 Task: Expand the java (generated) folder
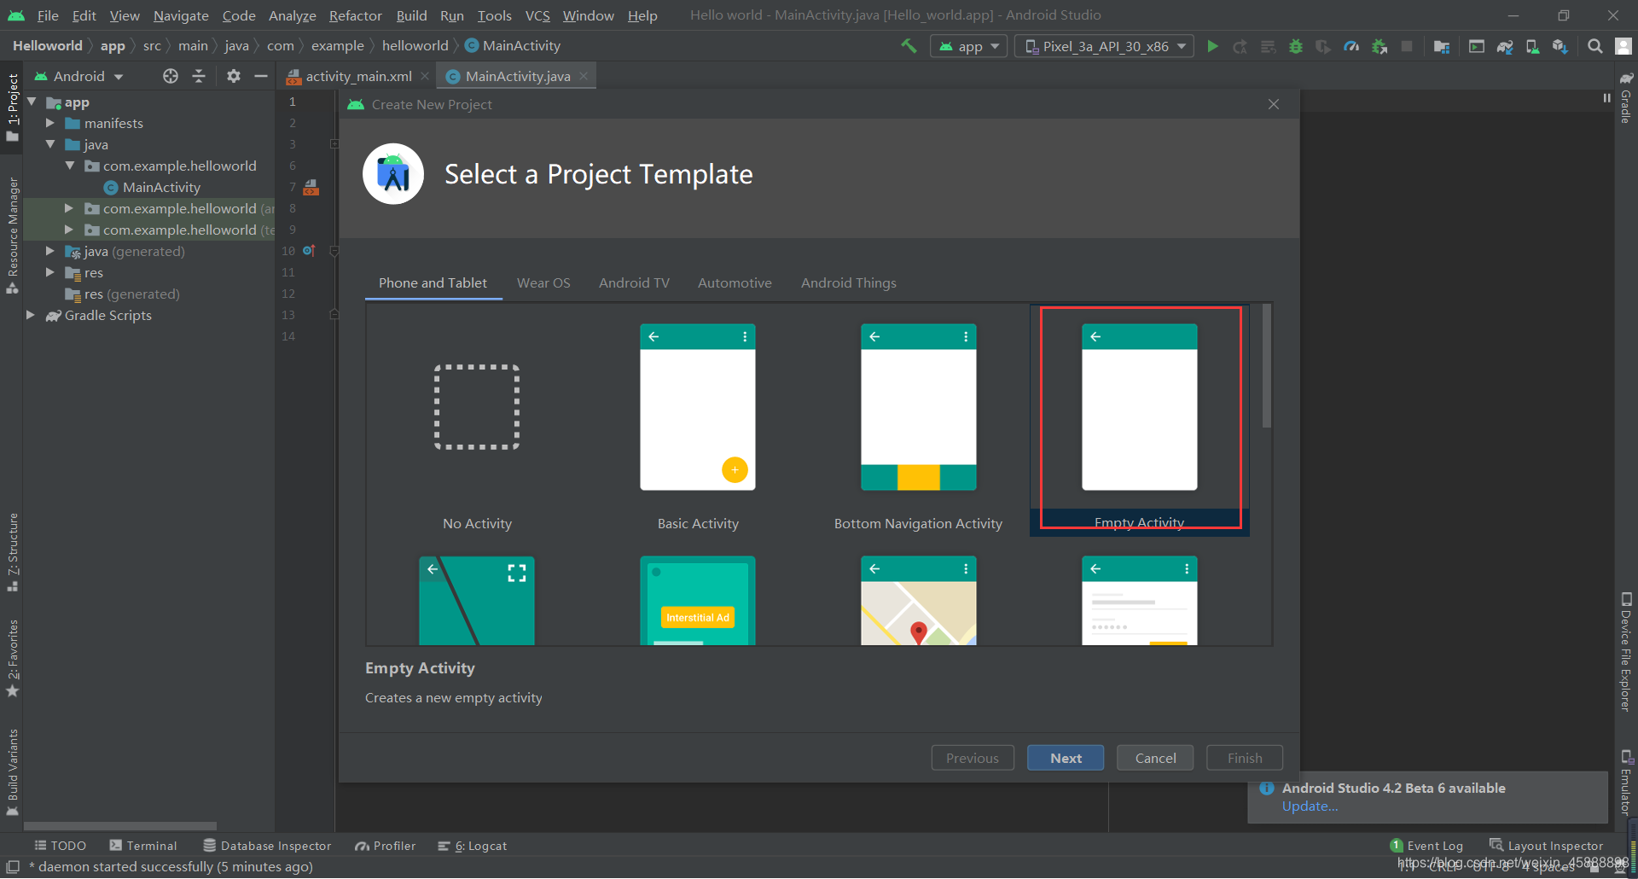click(50, 251)
